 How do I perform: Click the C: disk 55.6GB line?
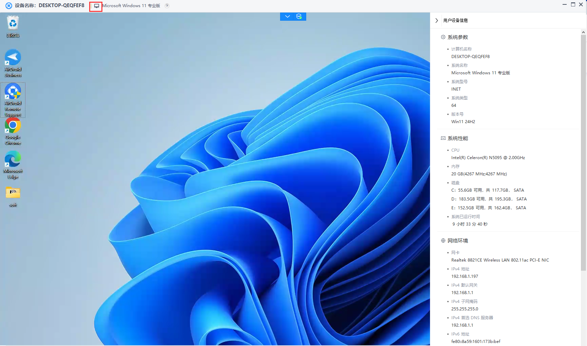click(x=488, y=190)
